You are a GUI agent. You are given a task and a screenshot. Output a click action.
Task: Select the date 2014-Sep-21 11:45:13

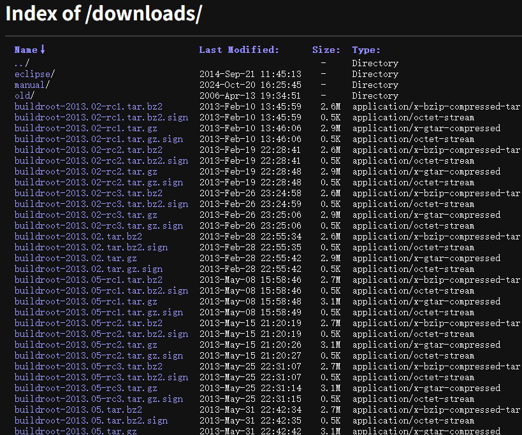click(x=250, y=74)
